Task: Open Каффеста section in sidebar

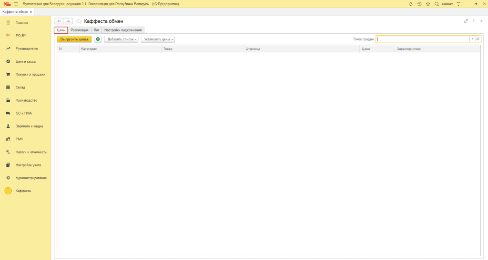Action: tap(26, 191)
